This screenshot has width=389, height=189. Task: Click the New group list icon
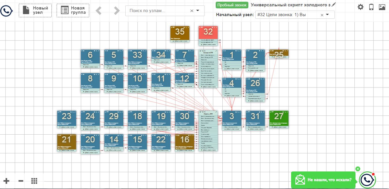65,10
